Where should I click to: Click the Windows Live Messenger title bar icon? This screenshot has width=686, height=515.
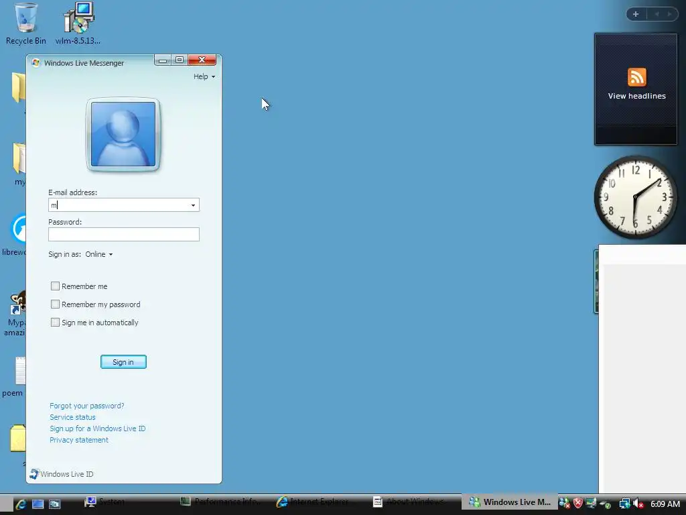[x=36, y=62]
